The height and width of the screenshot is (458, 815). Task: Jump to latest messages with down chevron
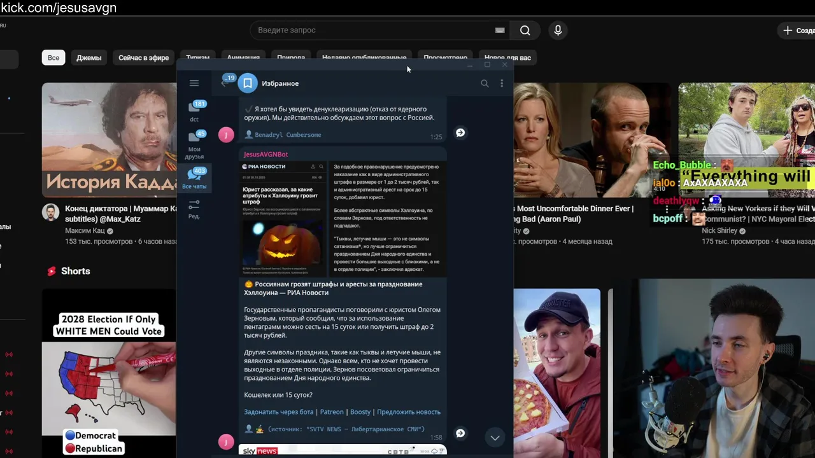495,438
